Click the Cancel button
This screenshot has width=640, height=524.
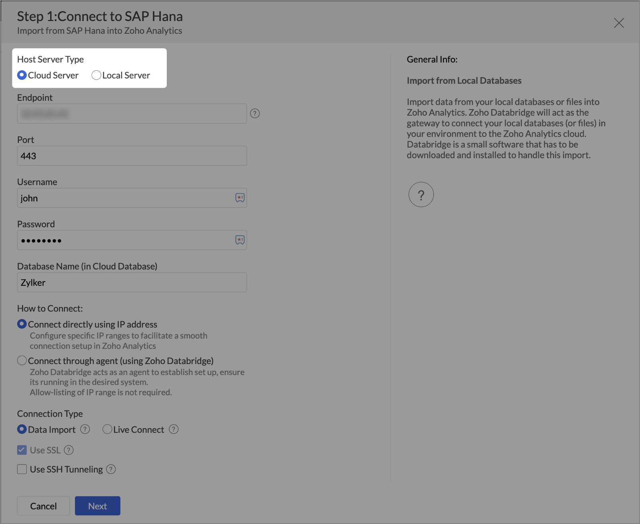point(43,506)
